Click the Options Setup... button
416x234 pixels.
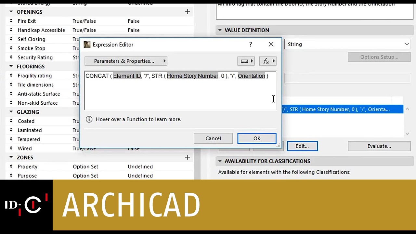coord(379,57)
